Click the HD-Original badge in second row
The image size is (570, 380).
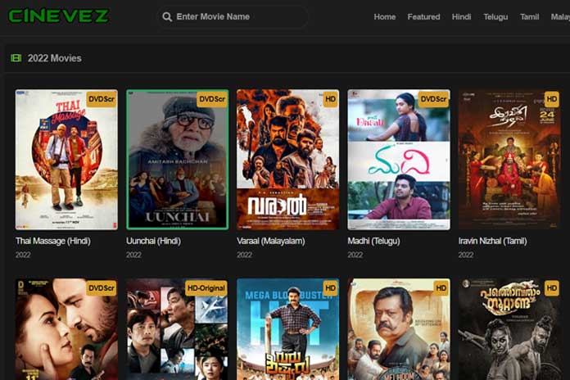206,288
